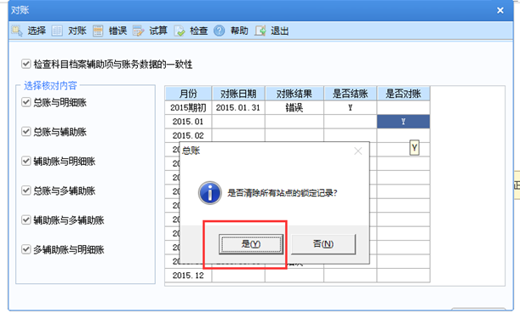Click the info icon in 总账 dialog
The image size is (520, 319).
click(x=210, y=193)
